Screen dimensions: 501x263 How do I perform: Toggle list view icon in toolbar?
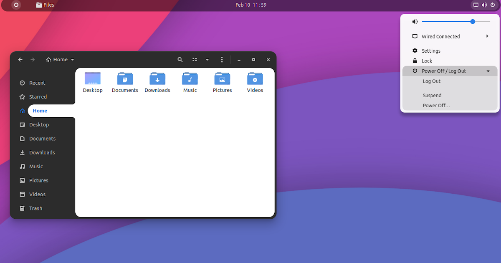pyautogui.click(x=195, y=60)
